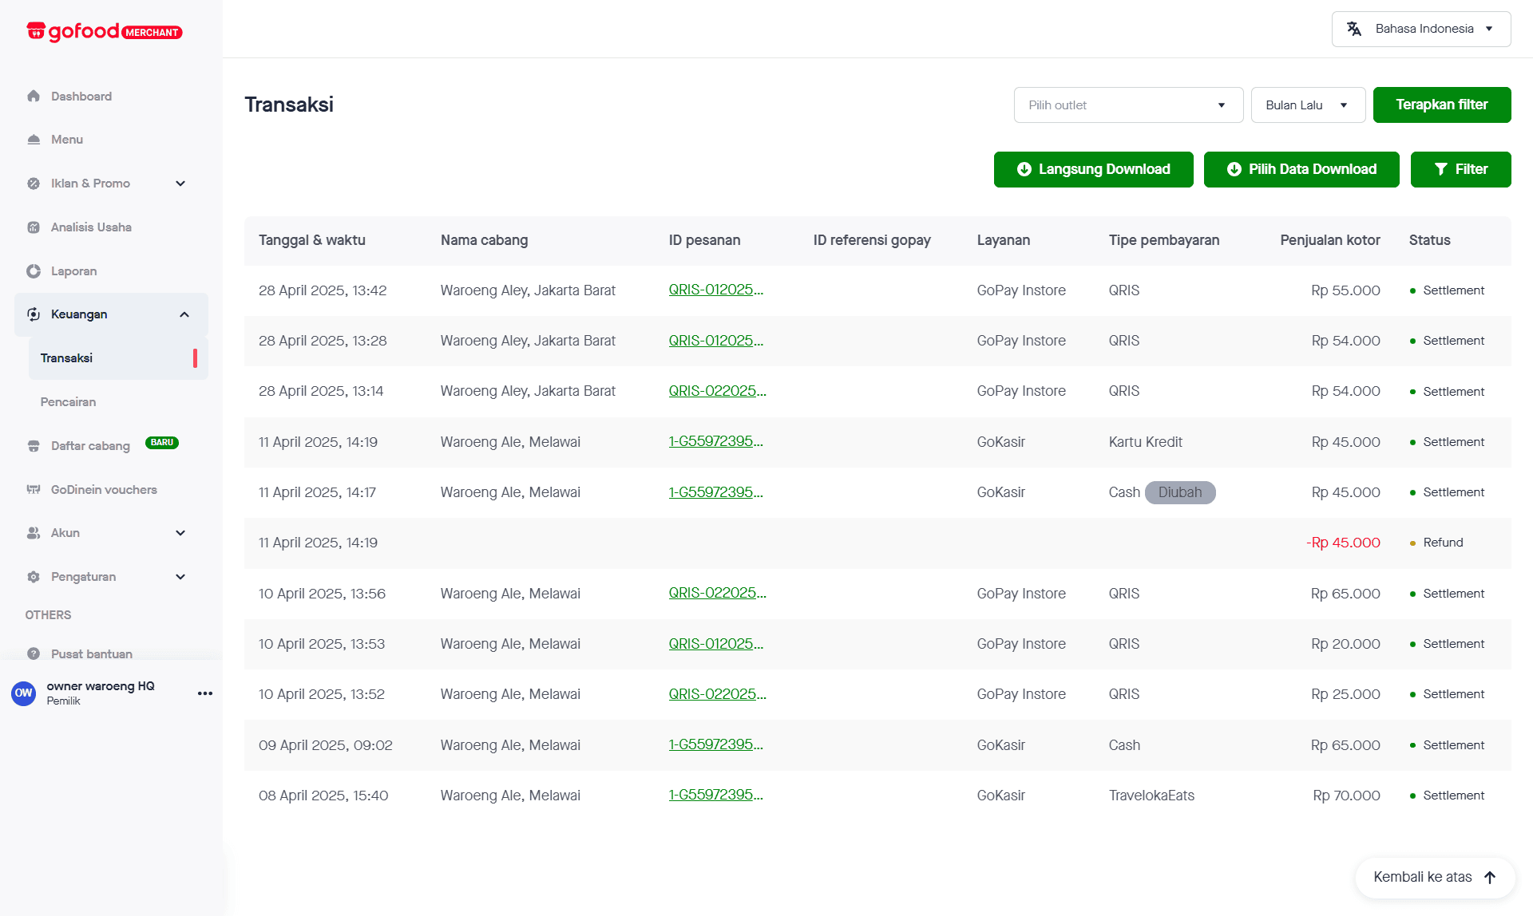Click the OW user avatar
The width and height of the screenshot is (1533, 916).
pos(24,693)
